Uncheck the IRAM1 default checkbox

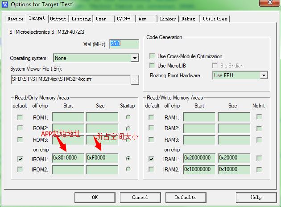[x=151, y=159]
